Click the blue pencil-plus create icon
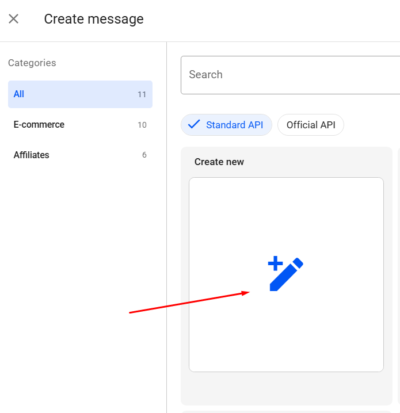Screen dimensions: 400x413 [286, 275]
